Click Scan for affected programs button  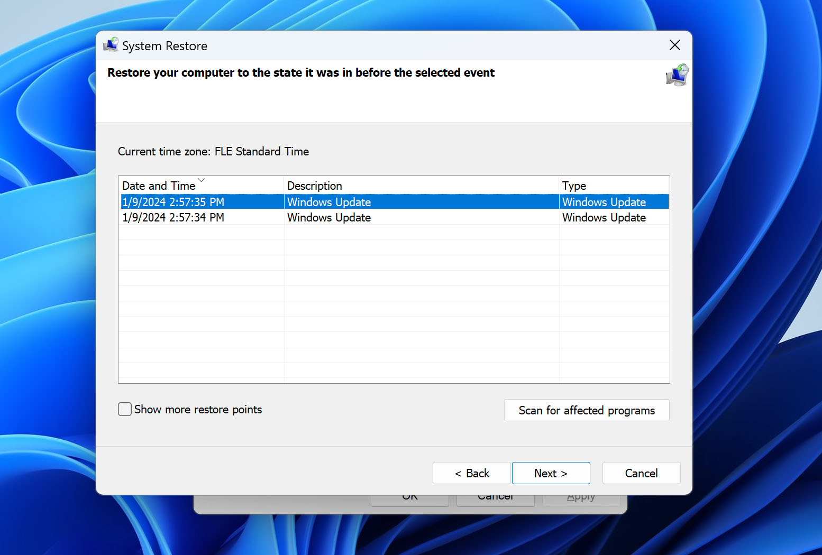tap(587, 410)
